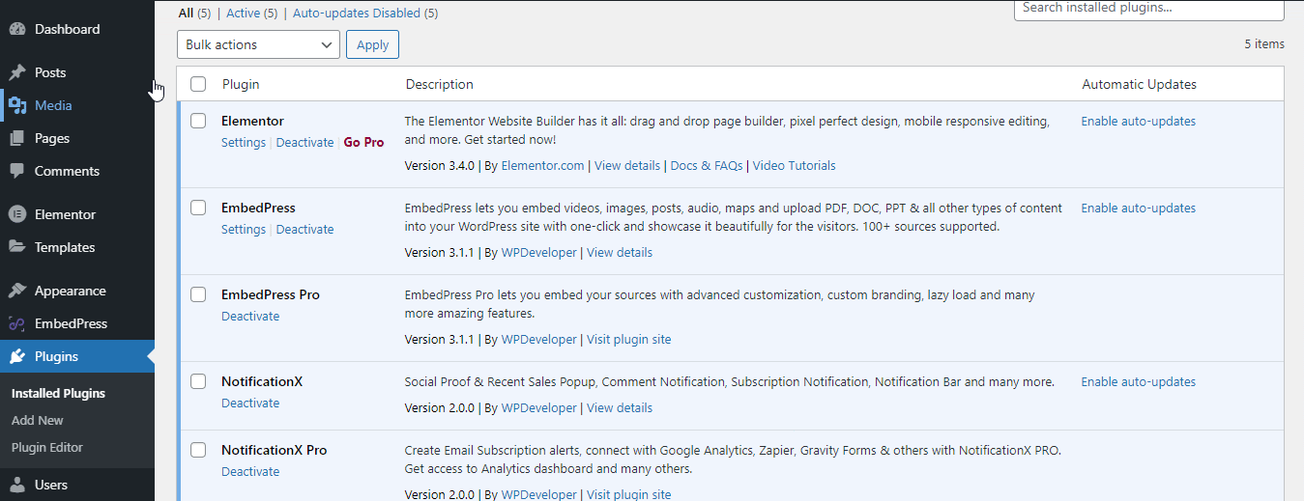Image resolution: width=1304 pixels, height=501 pixels.
Task: Filter plugins by Active
Action: click(x=251, y=14)
